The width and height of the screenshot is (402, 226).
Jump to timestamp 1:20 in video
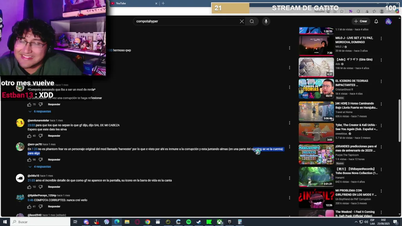[x=34, y=149]
